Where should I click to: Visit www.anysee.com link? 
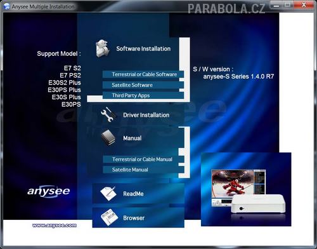click(x=55, y=225)
